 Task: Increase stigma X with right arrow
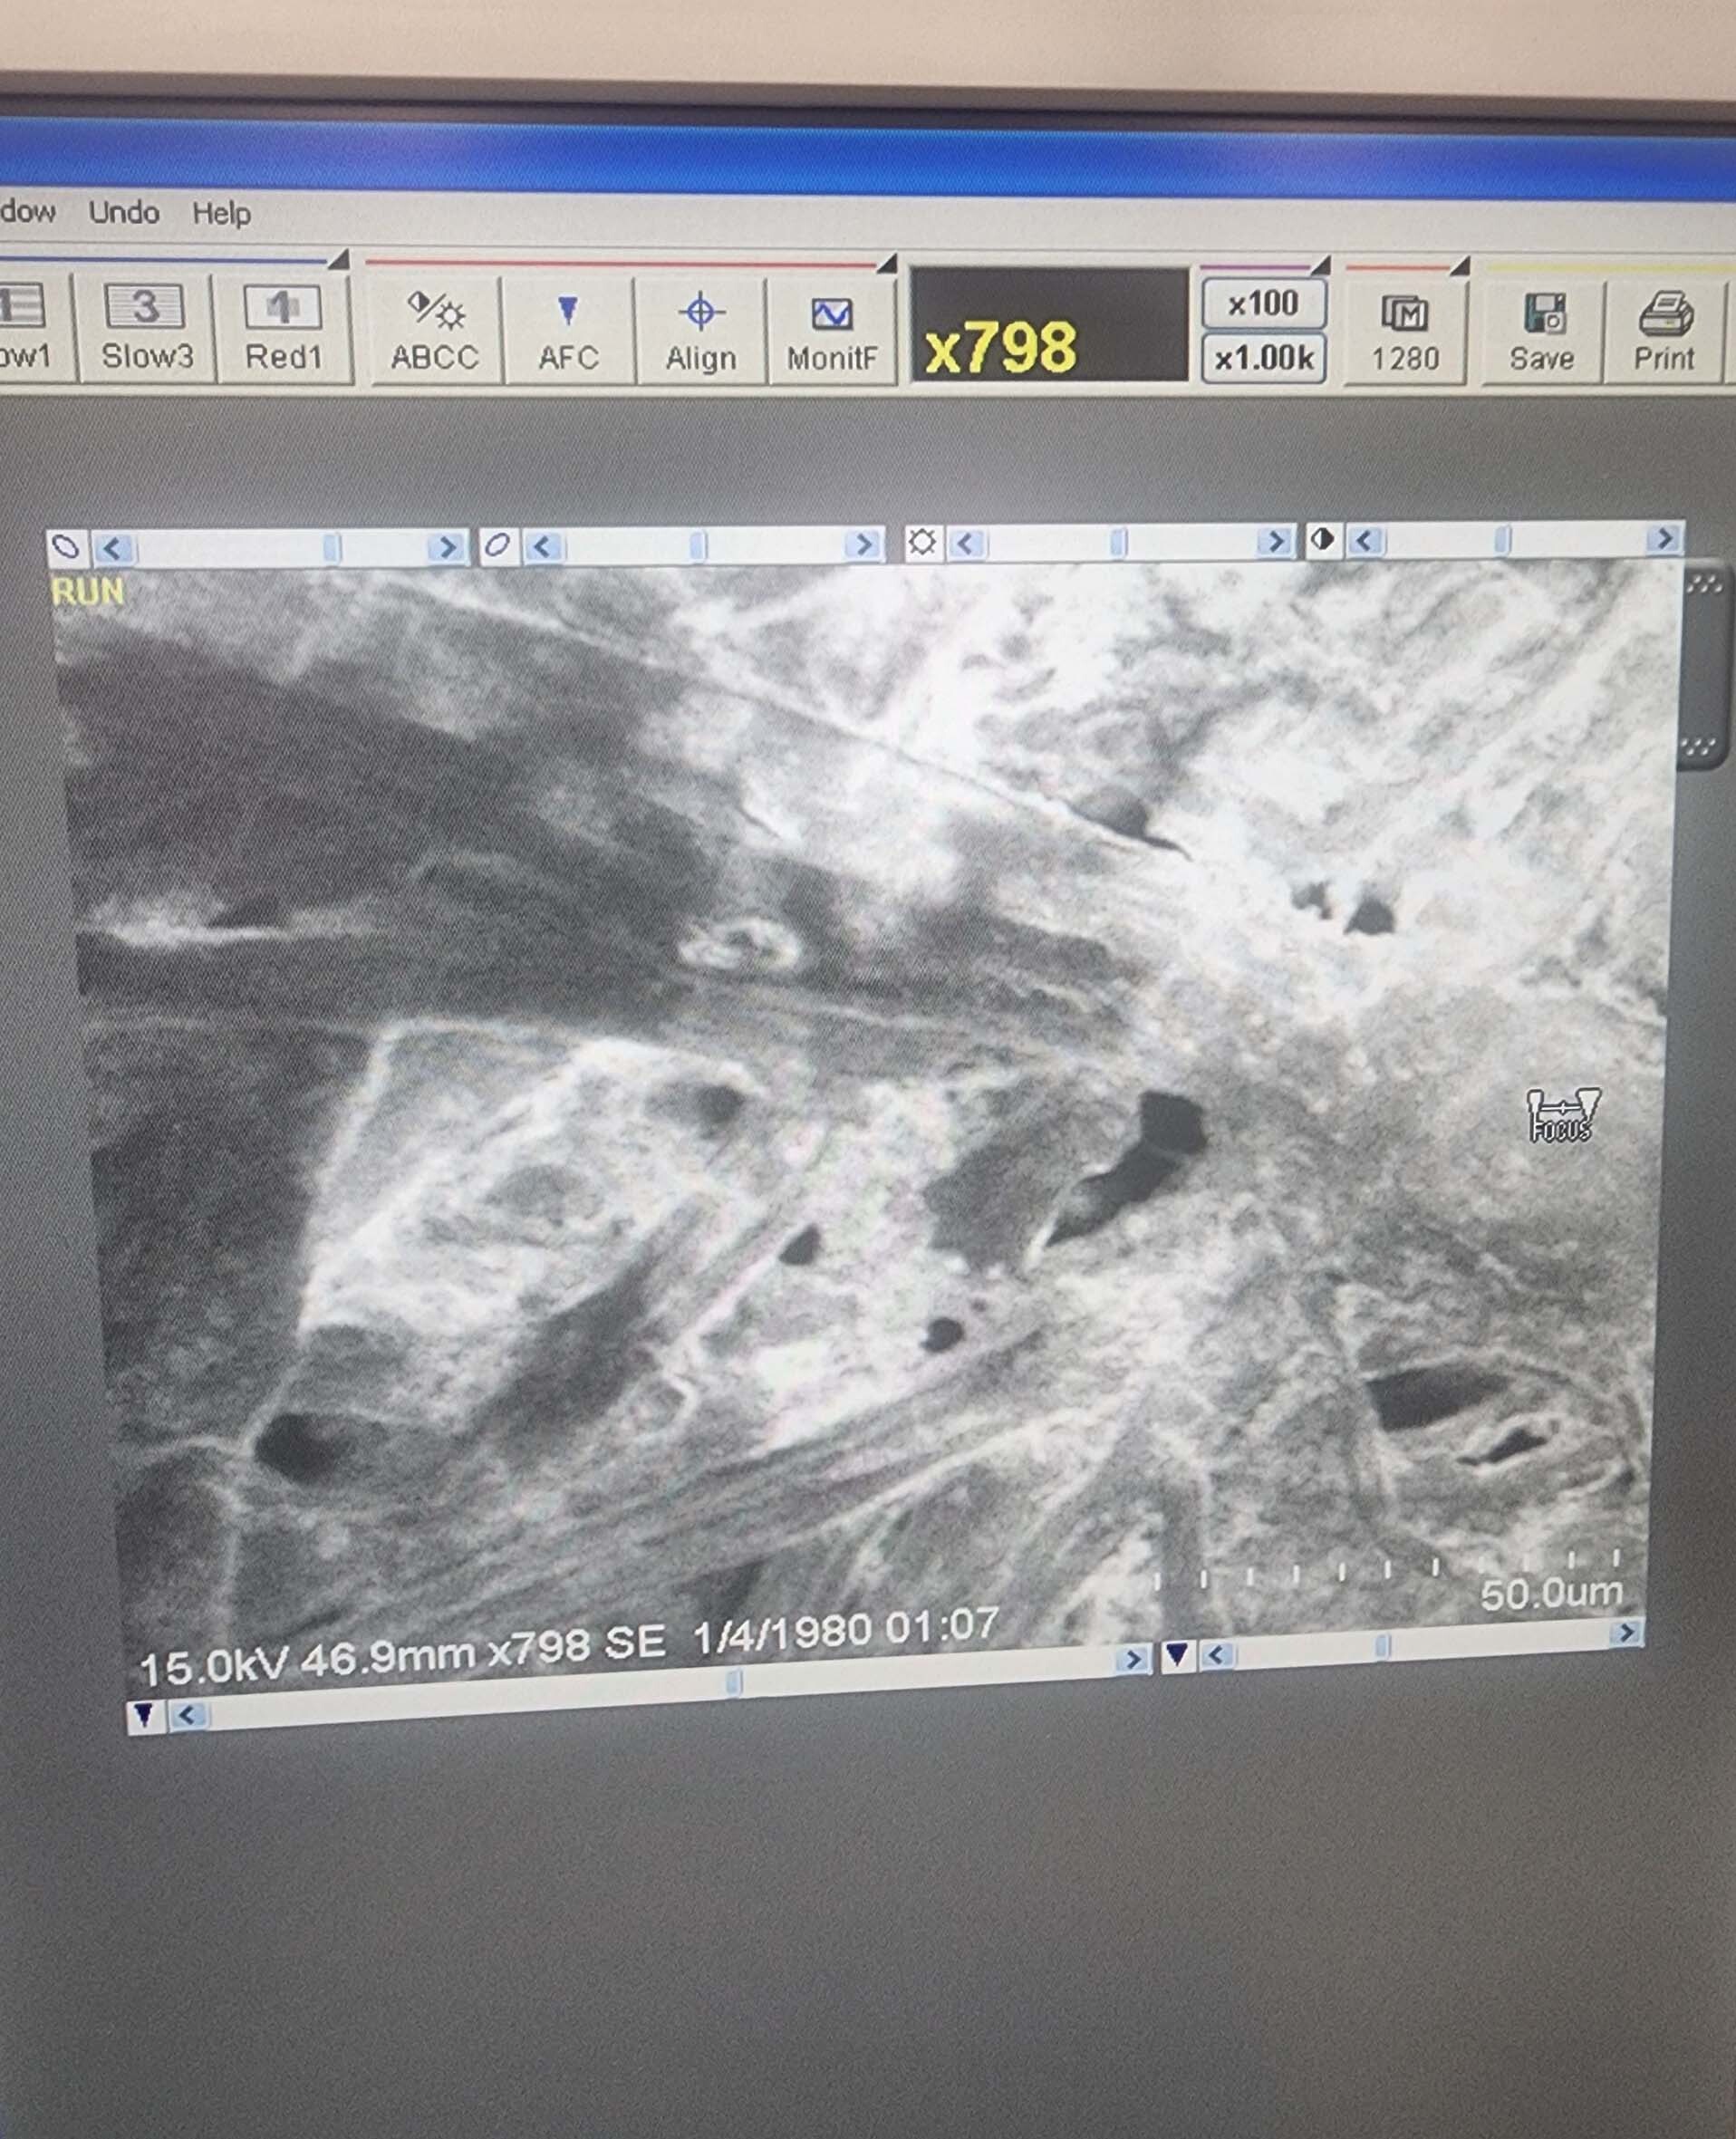pos(447,546)
